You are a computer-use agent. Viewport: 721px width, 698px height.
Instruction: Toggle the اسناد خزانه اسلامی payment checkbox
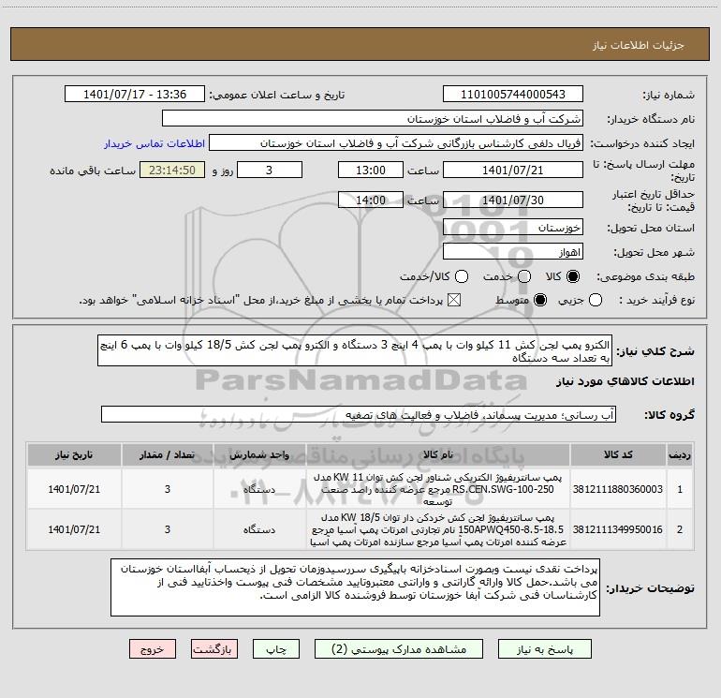pyautogui.click(x=454, y=300)
